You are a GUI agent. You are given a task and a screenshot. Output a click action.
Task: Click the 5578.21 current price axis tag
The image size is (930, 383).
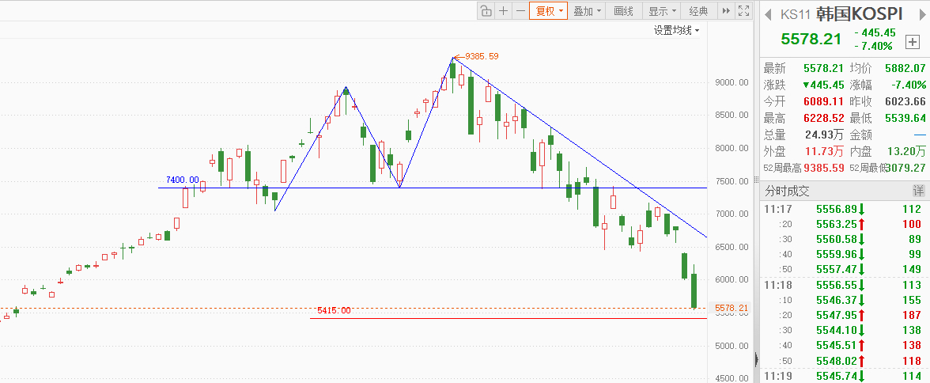[x=732, y=308]
